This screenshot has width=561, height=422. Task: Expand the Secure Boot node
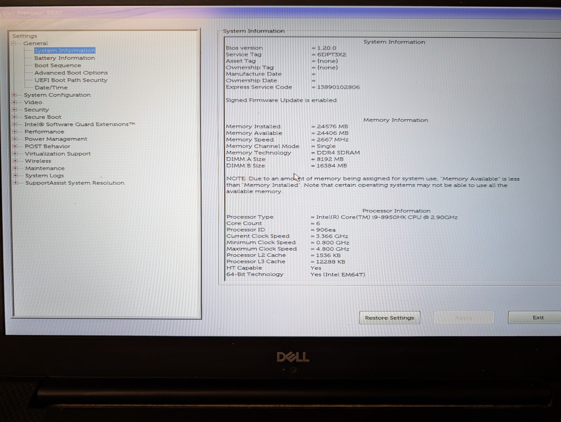pyautogui.click(x=14, y=117)
